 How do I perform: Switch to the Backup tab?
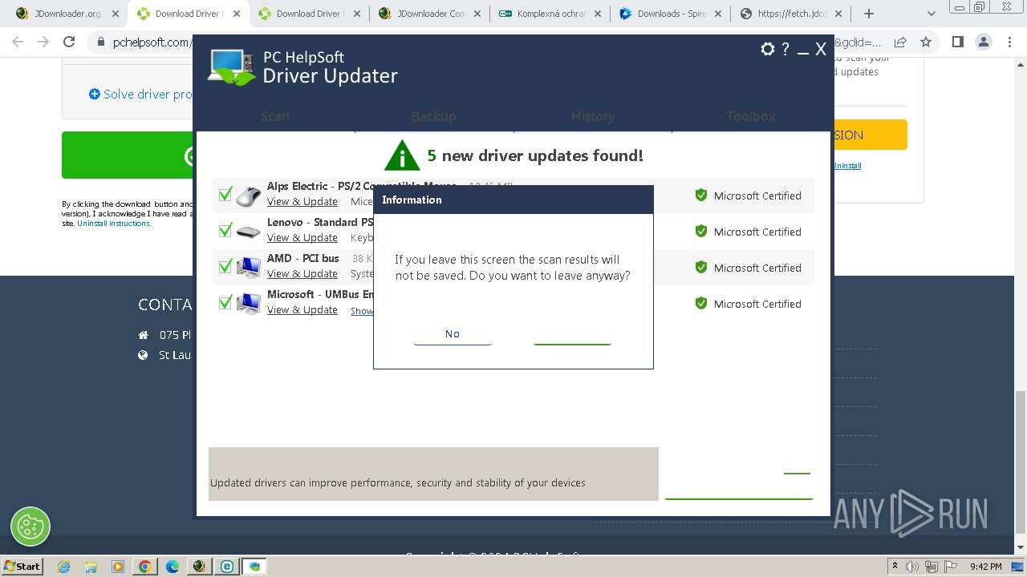tap(433, 116)
